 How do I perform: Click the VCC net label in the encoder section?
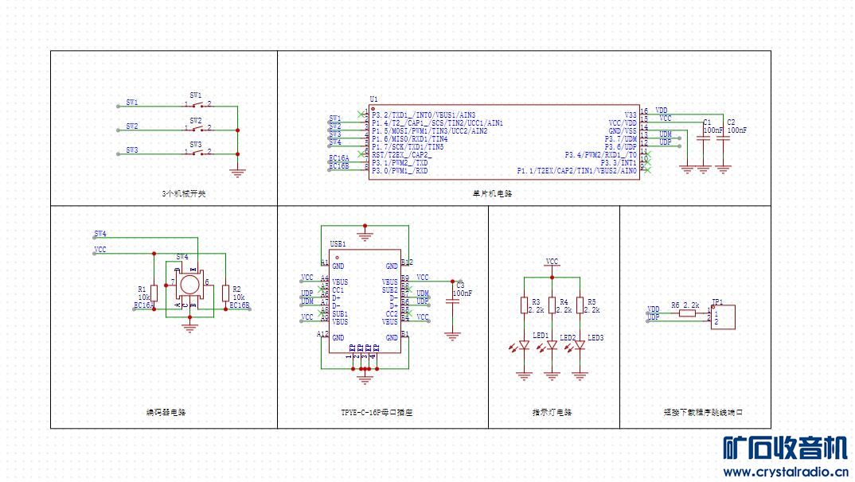(x=100, y=250)
